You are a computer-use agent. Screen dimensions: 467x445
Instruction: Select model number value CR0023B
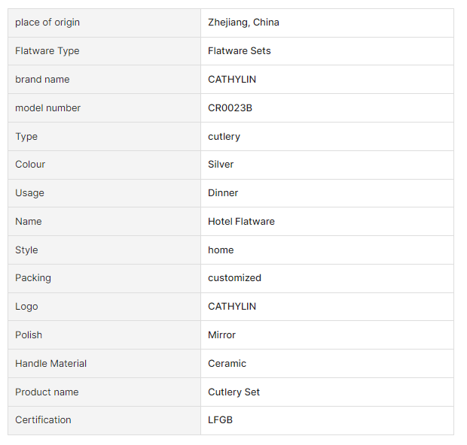pos(230,108)
